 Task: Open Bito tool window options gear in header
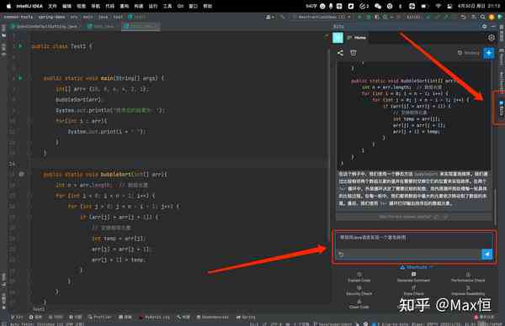pyautogui.click(x=484, y=26)
